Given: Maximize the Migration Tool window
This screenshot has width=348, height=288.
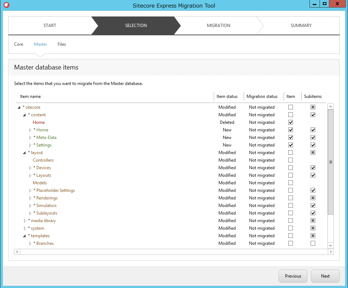Looking at the screenshot, I should (325, 4).
